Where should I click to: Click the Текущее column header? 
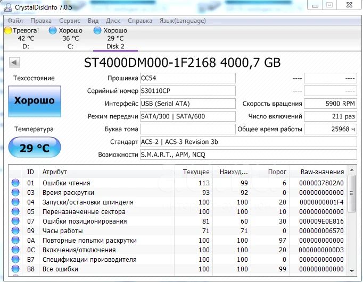pyautogui.click(x=194, y=172)
